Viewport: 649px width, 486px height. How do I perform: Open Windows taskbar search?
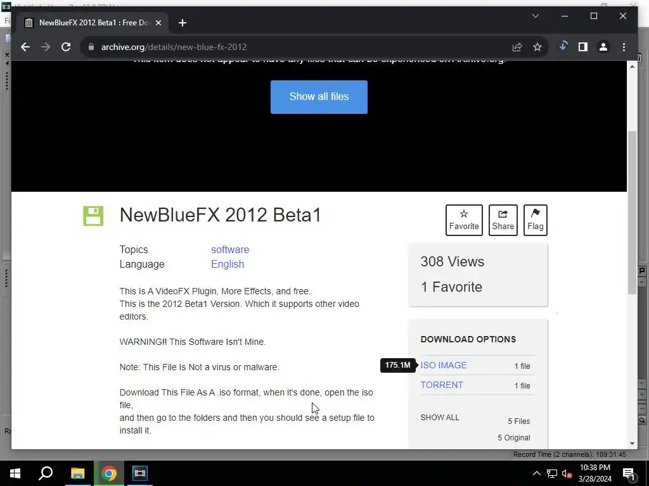[x=46, y=473]
